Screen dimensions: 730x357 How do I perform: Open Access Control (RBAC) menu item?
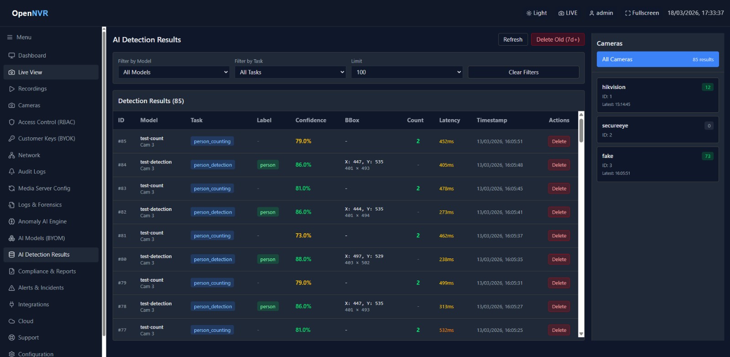51,122
